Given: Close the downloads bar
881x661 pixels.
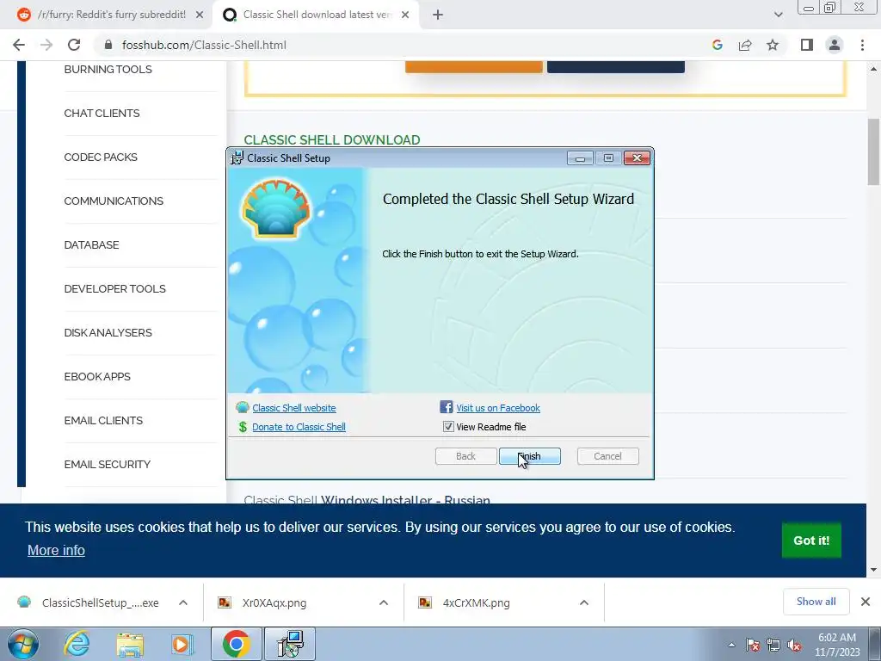Looking at the screenshot, I should [x=866, y=602].
